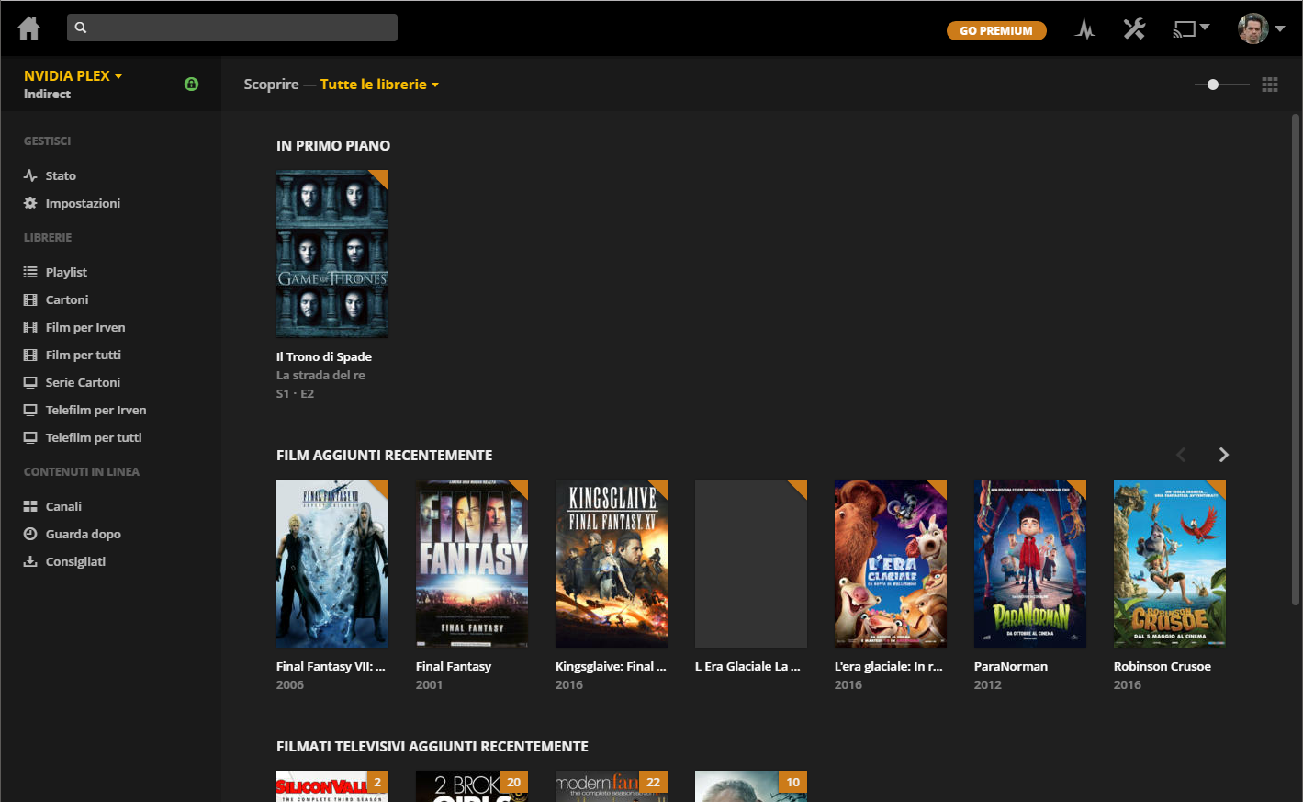The height and width of the screenshot is (802, 1303).
Task: Click the search magnifier icon
Action: [x=81, y=28]
